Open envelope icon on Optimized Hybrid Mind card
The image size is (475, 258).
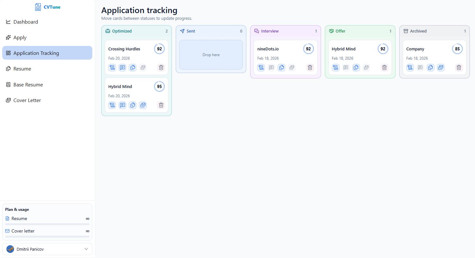tap(143, 105)
